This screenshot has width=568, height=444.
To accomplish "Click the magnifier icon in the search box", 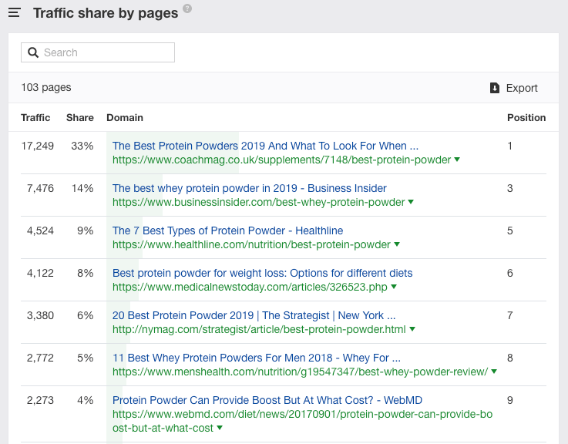I will (33, 52).
